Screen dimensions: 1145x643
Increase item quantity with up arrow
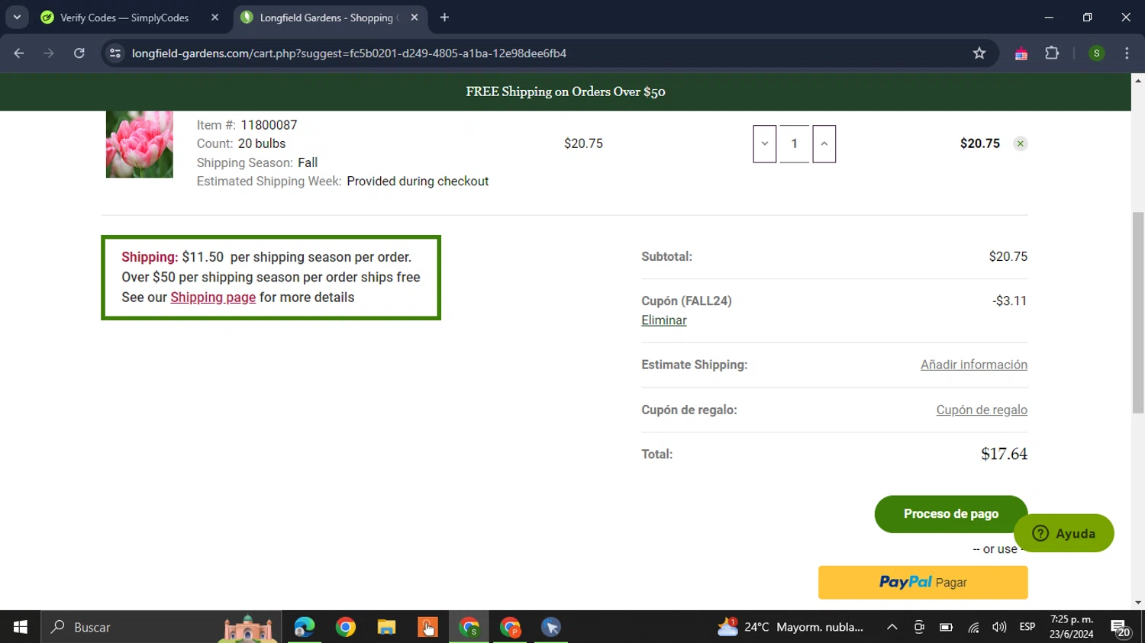tap(824, 143)
